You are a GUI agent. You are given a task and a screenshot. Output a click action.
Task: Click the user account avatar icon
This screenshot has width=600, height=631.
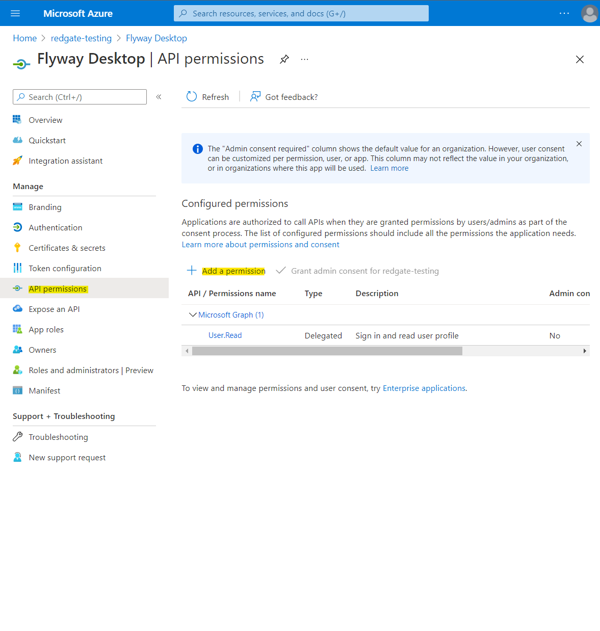pyautogui.click(x=589, y=13)
